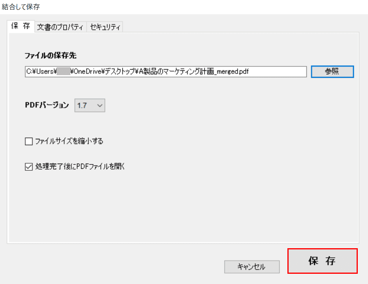Viewport: 368px width, 284px height.
Task: Expand the PDFバージョン 1.7 dropdown
Action: click(x=90, y=105)
